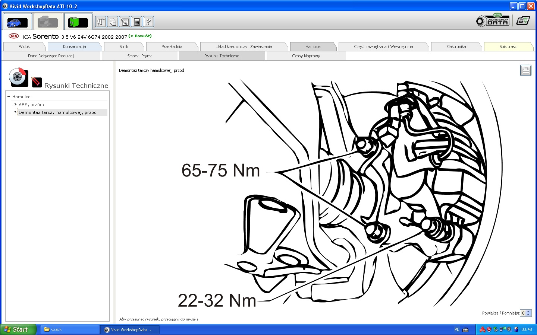Click the PL language indicator

457,329
